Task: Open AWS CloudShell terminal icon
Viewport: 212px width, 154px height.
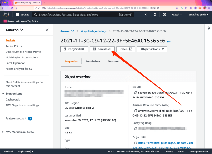Action: [145, 15]
